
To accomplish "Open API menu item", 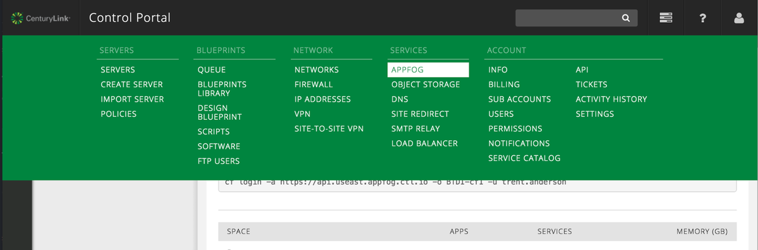I will click(582, 69).
